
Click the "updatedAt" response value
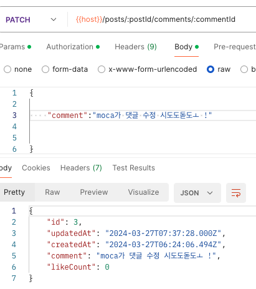pyautogui.click(x=163, y=233)
